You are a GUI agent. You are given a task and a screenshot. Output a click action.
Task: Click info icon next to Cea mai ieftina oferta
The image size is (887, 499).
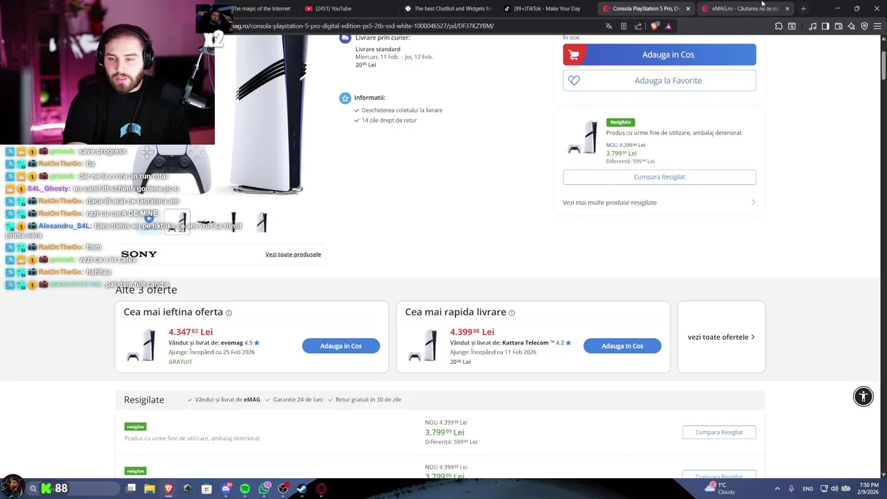click(229, 313)
